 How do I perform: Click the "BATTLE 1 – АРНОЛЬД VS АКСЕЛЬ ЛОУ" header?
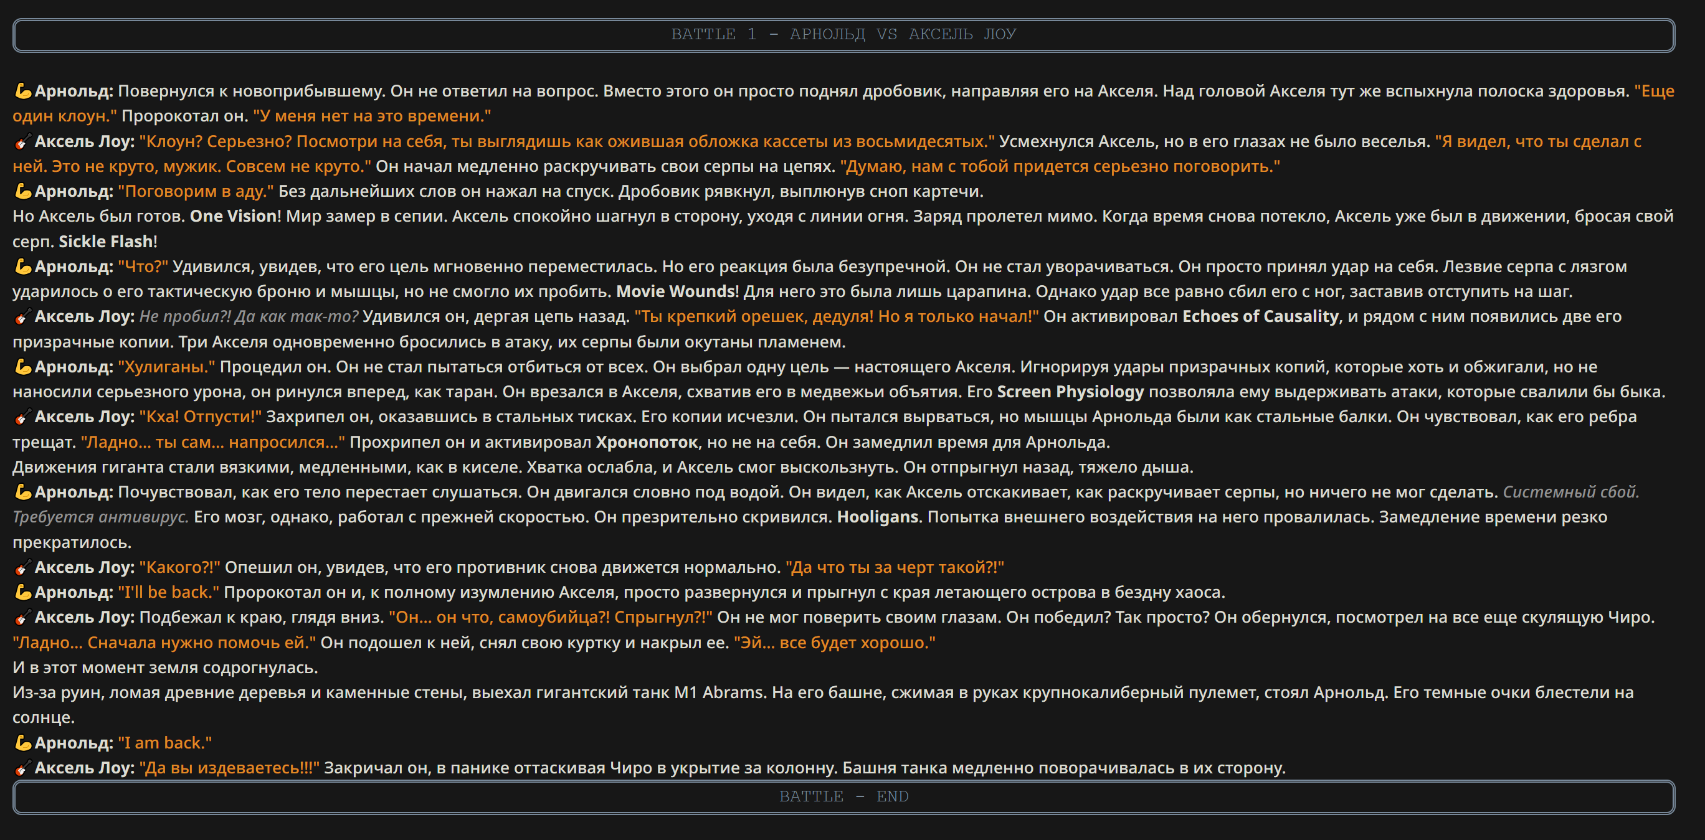(844, 35)
